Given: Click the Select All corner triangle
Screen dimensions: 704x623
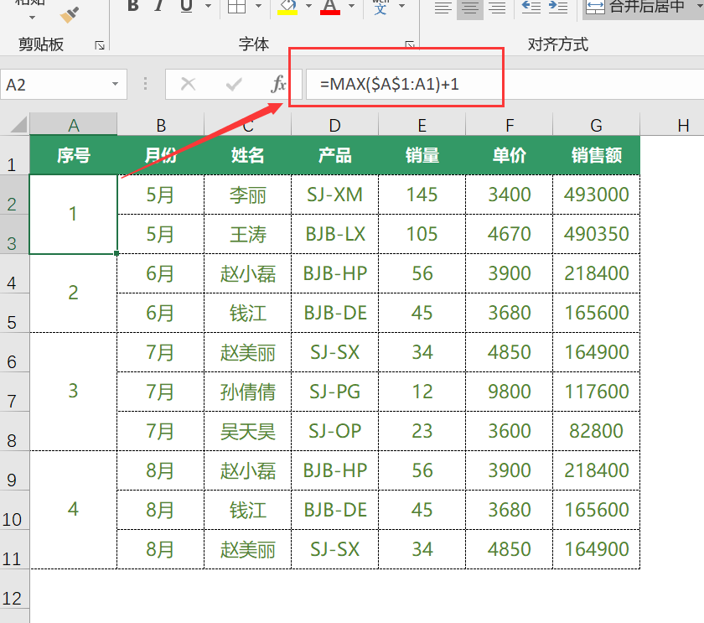Looking at the screenshot, I should (x=18, y=124).
